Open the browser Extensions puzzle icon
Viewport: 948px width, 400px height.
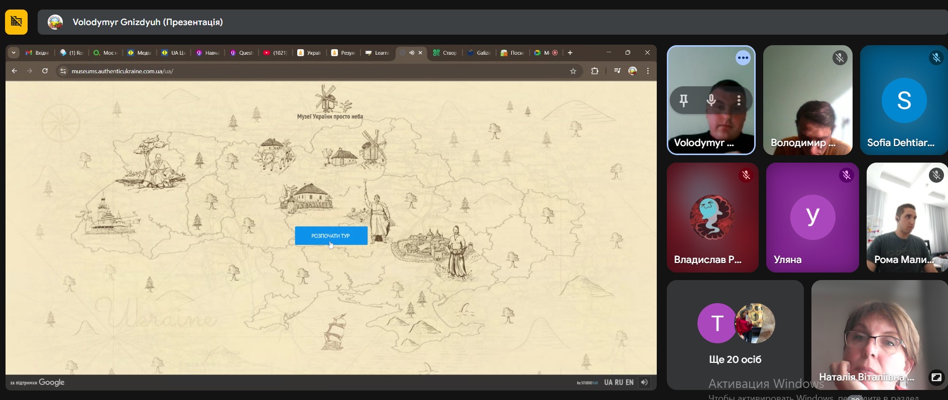(595, 71)
